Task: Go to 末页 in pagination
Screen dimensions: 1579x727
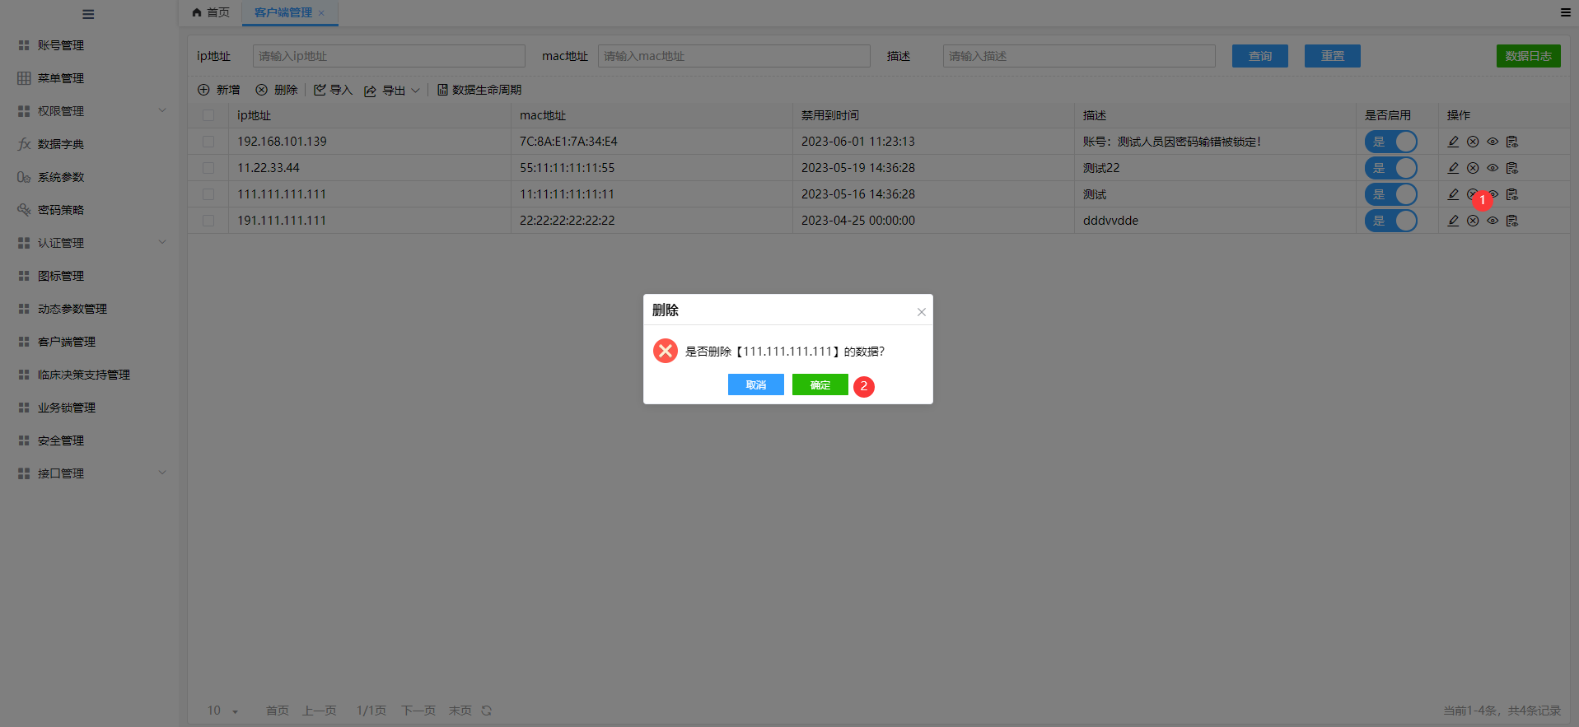Action: coord(460,711)
